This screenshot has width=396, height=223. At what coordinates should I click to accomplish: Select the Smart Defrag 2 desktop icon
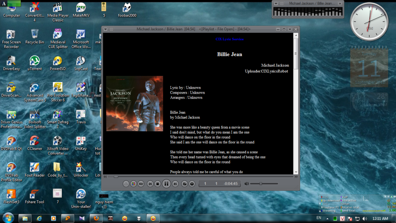[58, 119]
